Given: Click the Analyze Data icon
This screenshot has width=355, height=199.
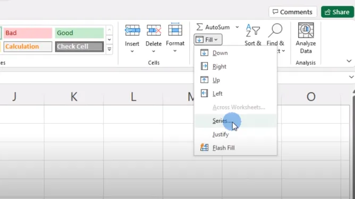Looking at the screenshot, I should (x=306, y=30).
